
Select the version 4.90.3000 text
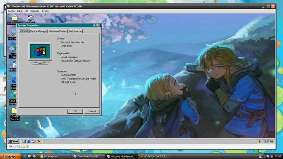[x=66, y=46]
